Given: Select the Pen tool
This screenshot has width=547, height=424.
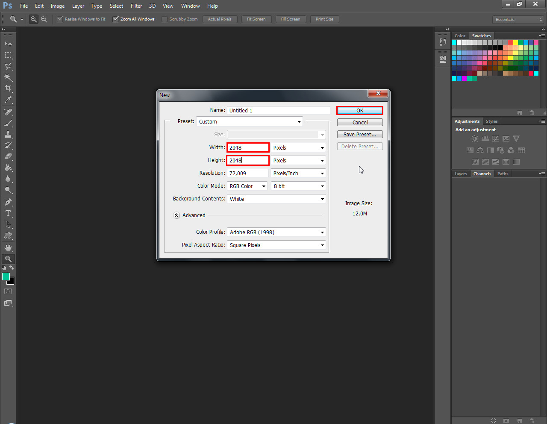Looking at the screenshot, I should coord(8,202).
